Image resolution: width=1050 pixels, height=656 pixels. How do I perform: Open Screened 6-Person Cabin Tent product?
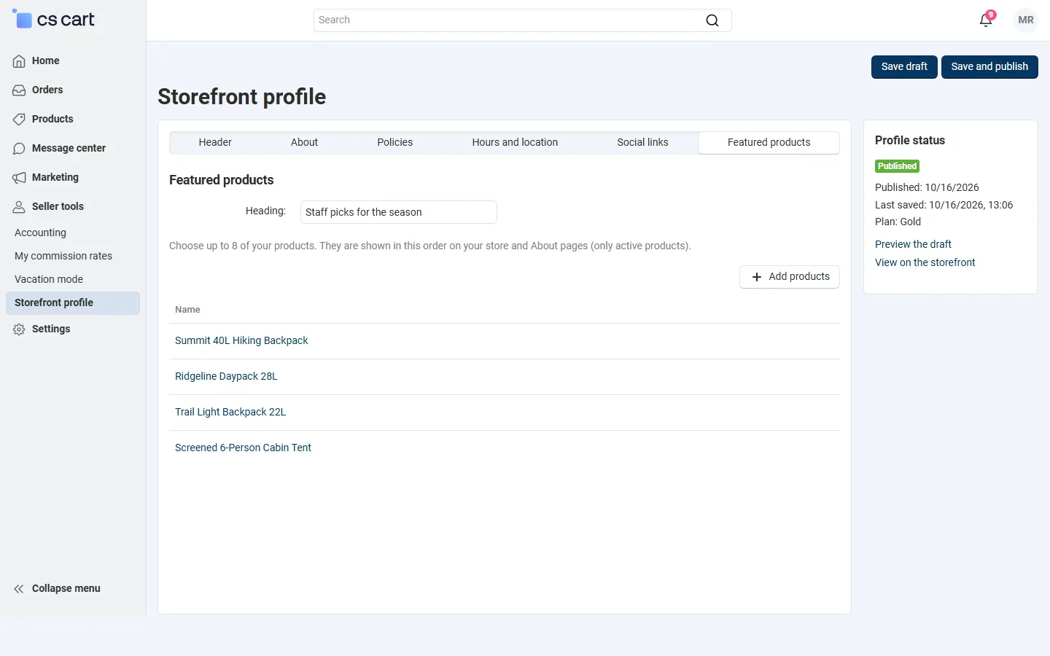pos(243,448)
